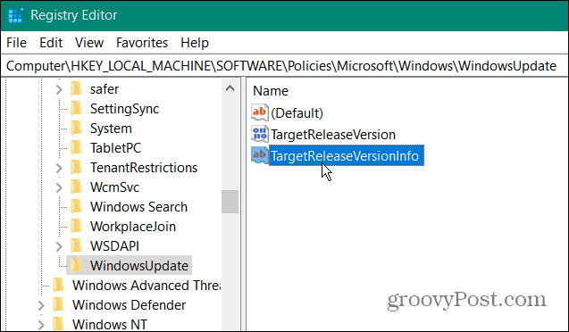Expand the WcmSvc key
Image resolution: width=569 pixels, height=332 pixels.
pyautogui.click(x=59, y=187)
